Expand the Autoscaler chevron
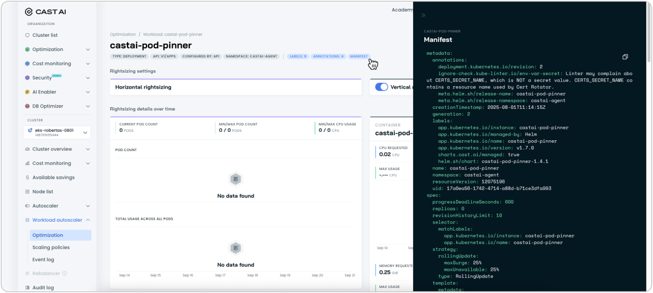Image resolution: width=653 pixels, height=293 pixels. (x=88, y=206)
